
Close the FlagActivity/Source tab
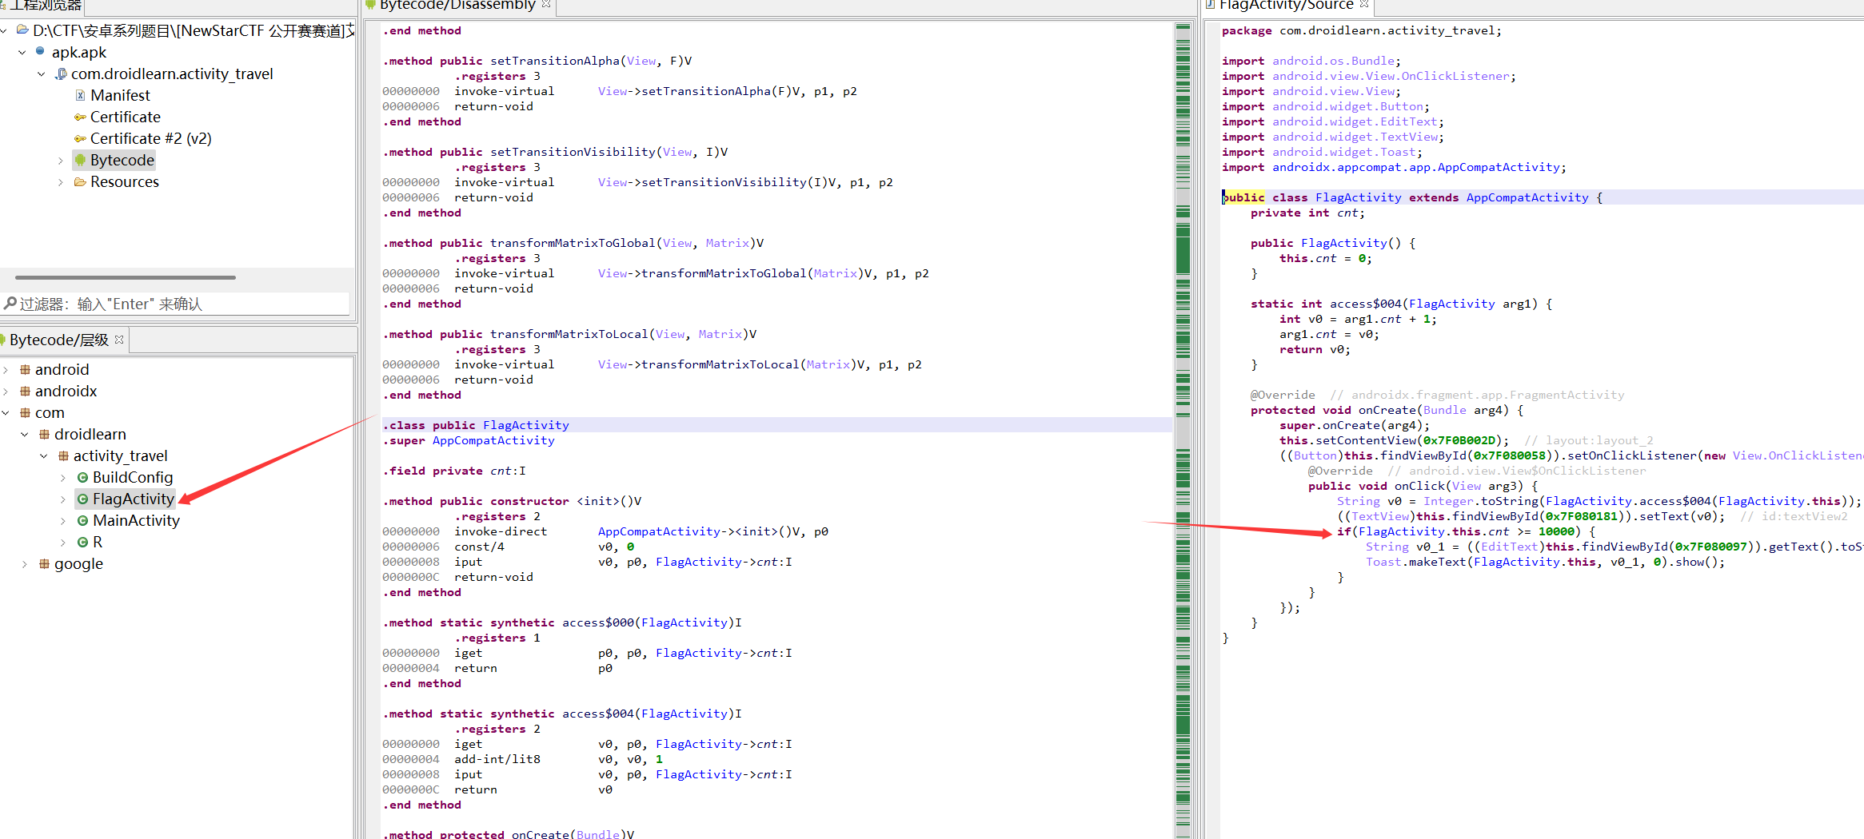pos(1364,4)
